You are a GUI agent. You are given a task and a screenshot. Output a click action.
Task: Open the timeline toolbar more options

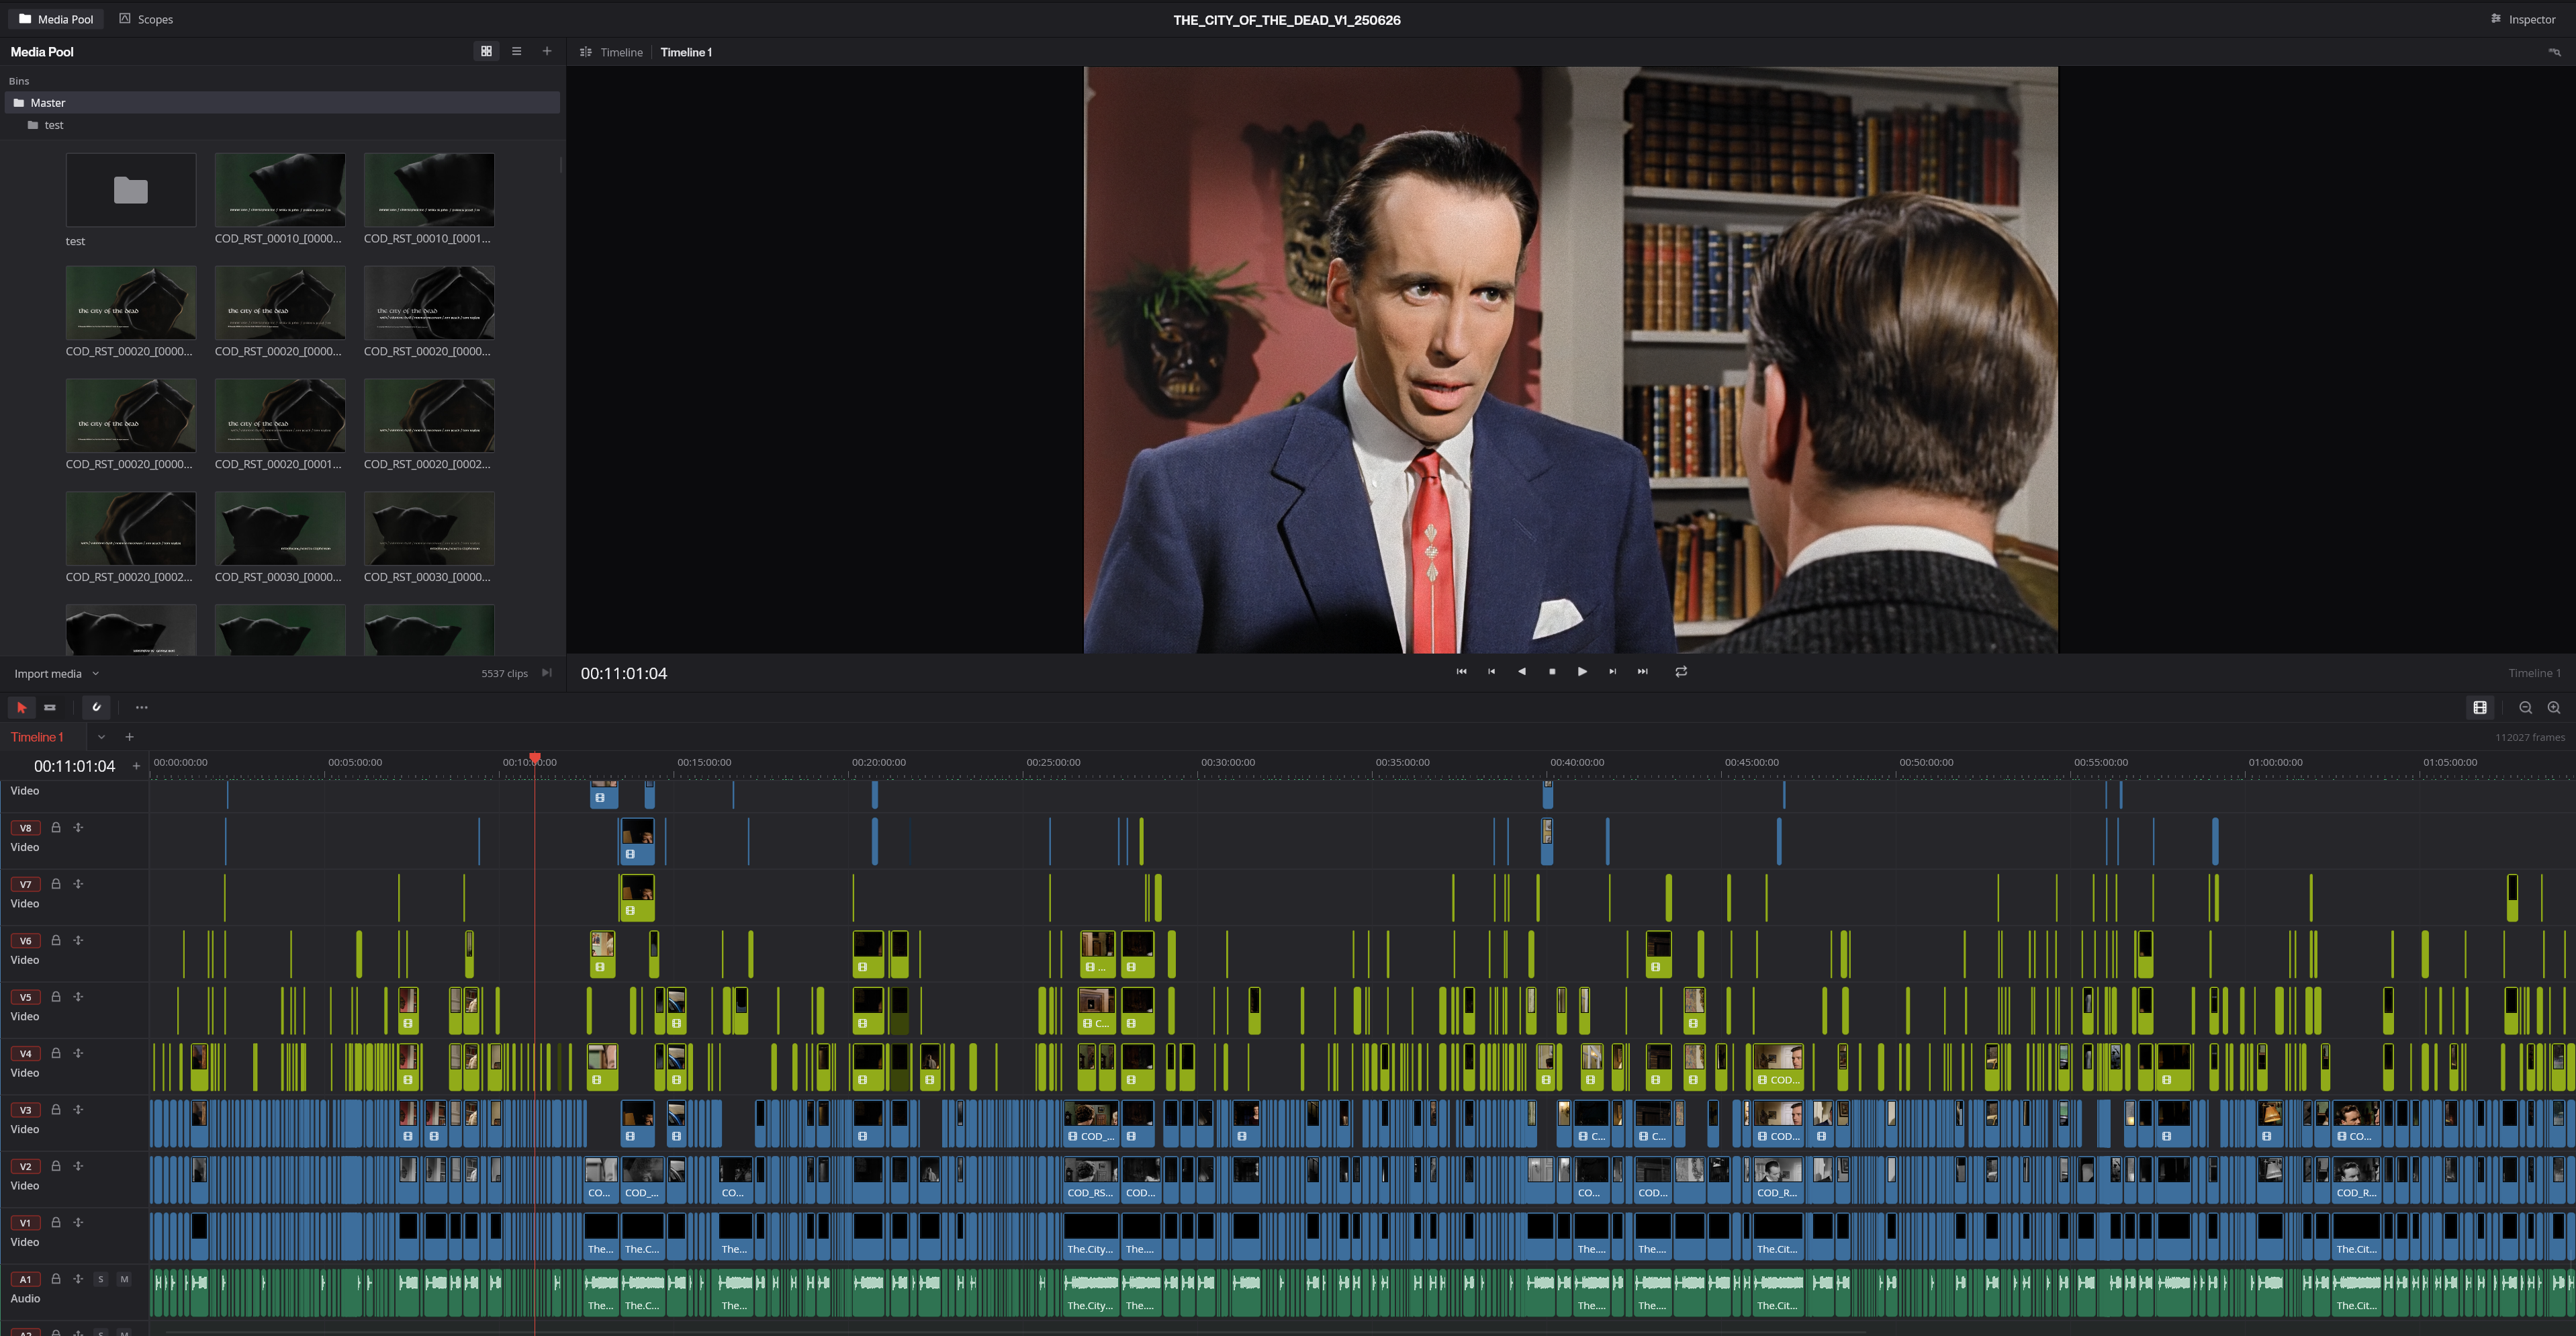142,707
